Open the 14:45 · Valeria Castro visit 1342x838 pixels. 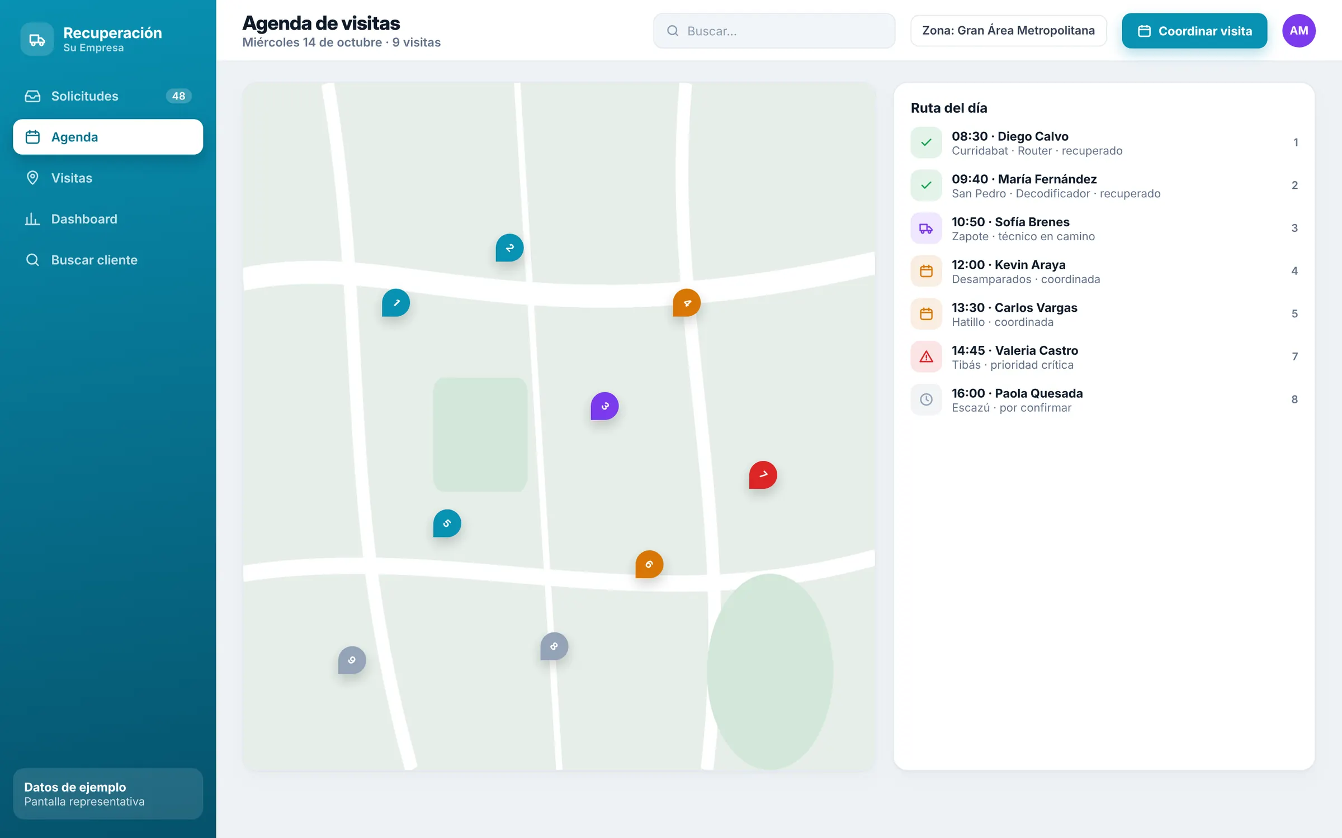tap(1104, 357)
